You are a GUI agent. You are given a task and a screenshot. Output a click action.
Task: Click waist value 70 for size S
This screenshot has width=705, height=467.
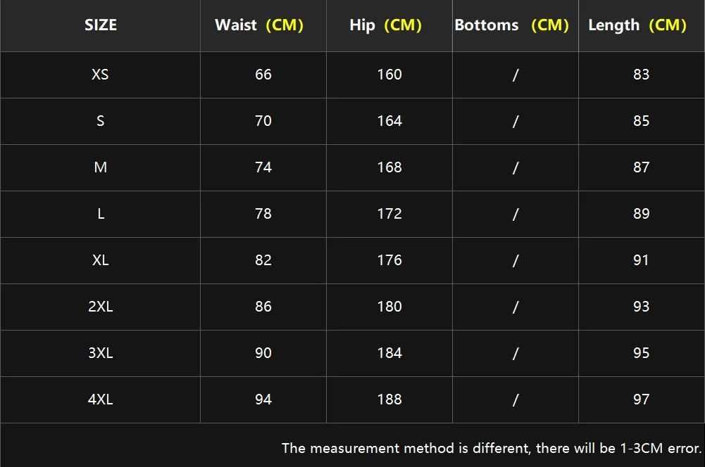pos(263,121)
